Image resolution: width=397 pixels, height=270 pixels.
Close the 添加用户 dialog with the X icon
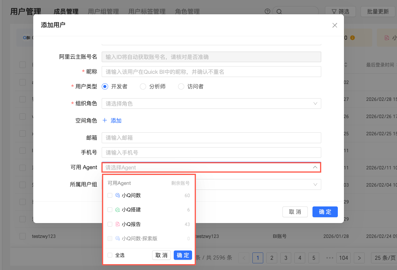click(x=335, y=25)
